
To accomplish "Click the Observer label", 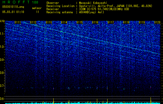I will [x=53, y=3].
